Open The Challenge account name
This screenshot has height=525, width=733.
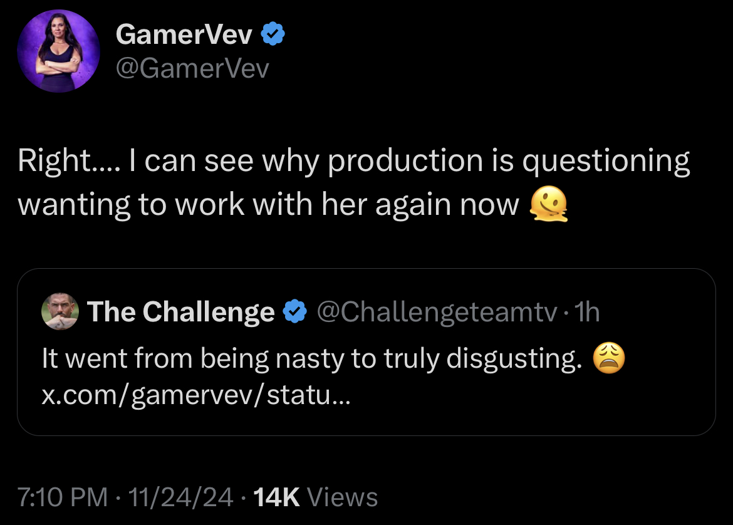(x=181, y=311)
